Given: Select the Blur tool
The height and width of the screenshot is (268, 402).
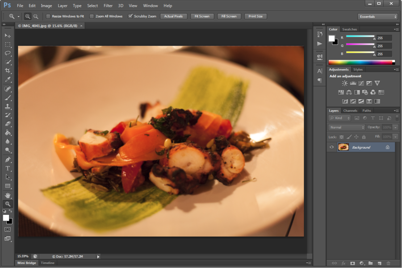Looking at the screenshot, I should (8, 141).
